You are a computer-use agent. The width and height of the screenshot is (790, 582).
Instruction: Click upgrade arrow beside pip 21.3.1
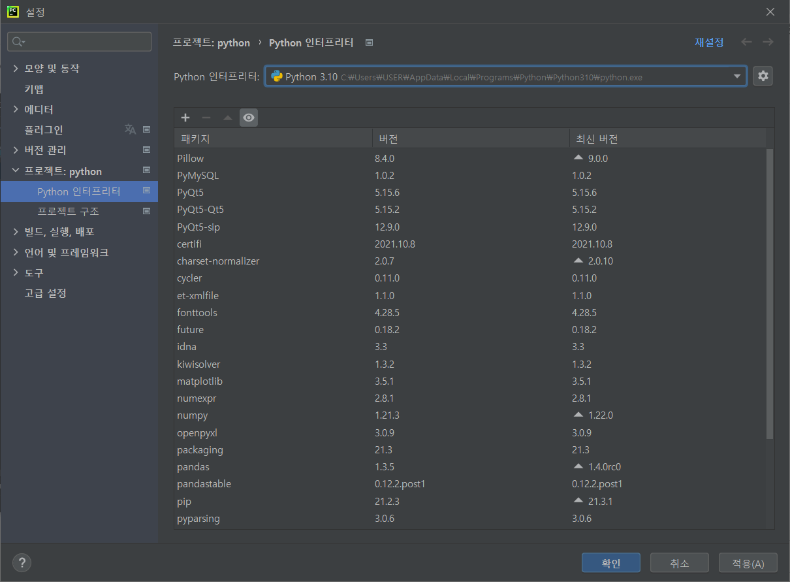577,501
